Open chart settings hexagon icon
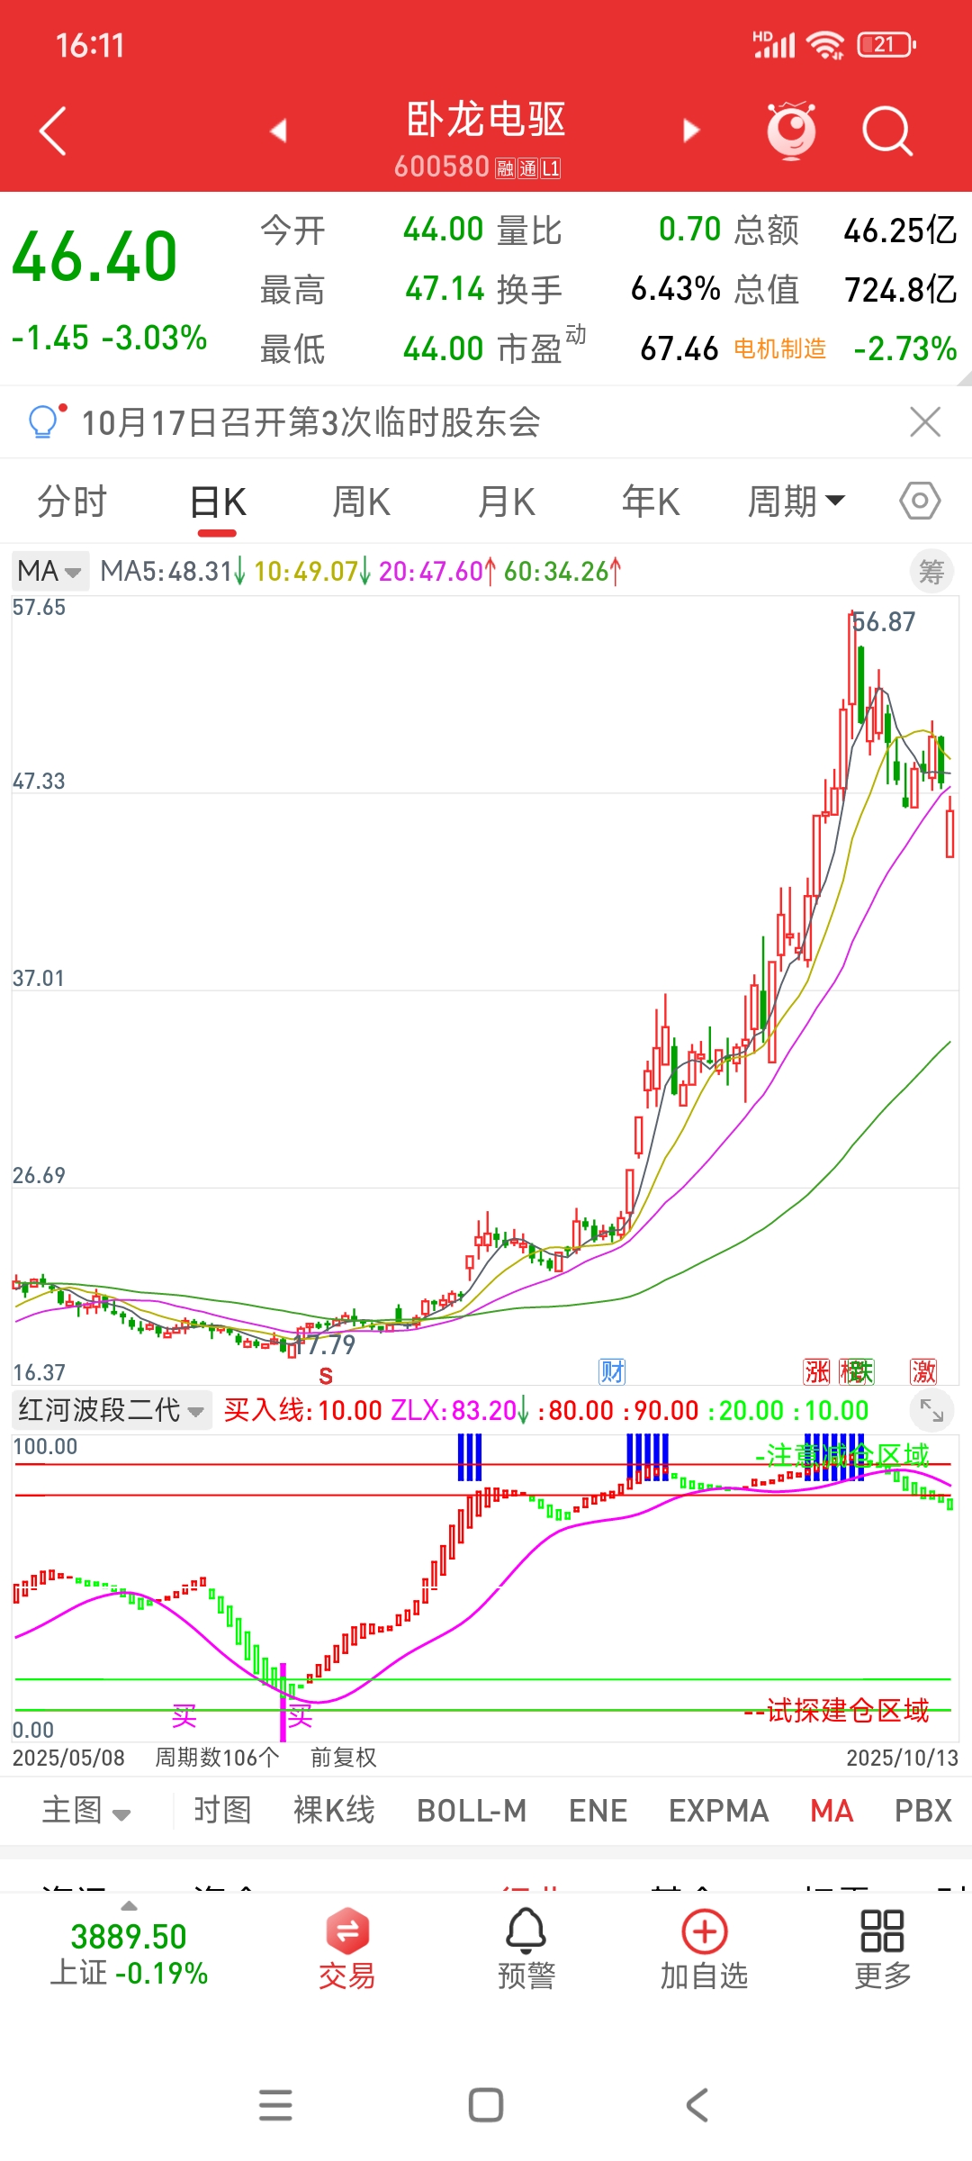Image resolution: width=972 pixels, height=2161 pixels. (920, 501)
